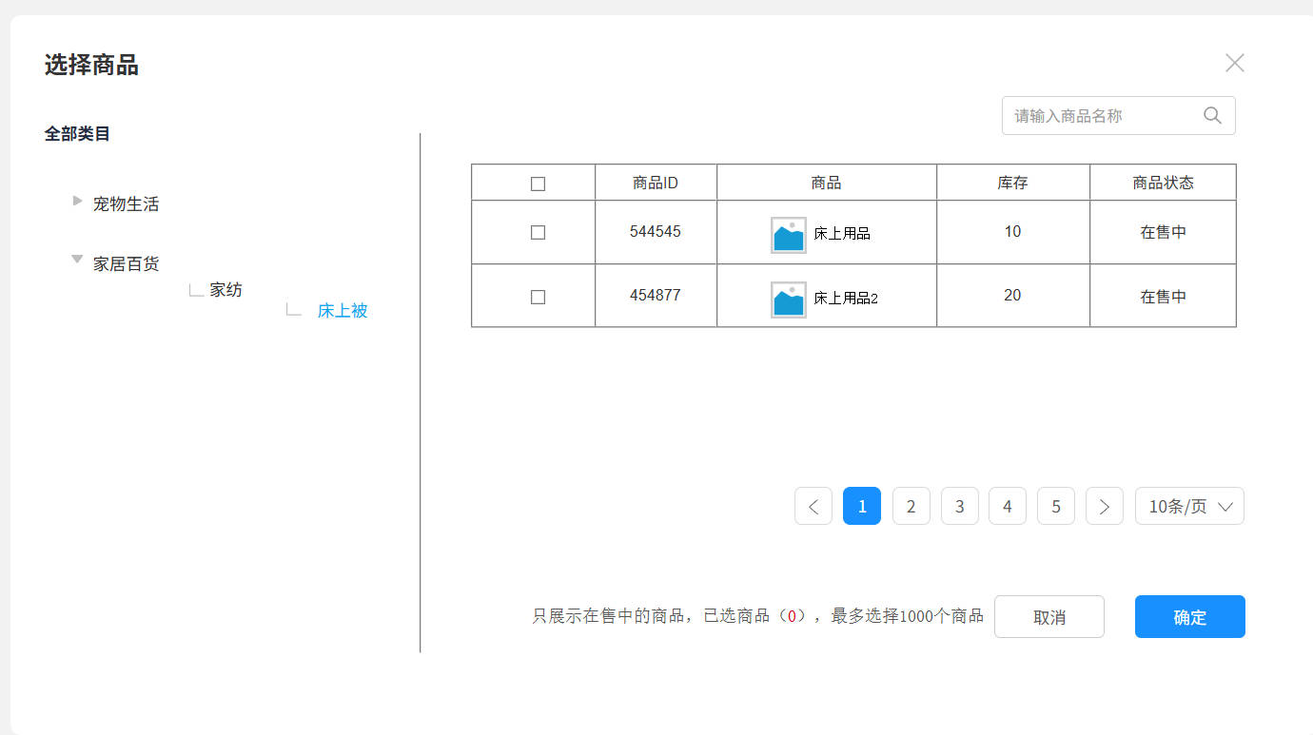Jump to page 2
This screenshot has width=1313, height=735.
click(x=911, y=506)
